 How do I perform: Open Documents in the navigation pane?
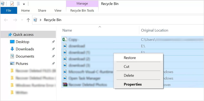click(x=25, y=56)
